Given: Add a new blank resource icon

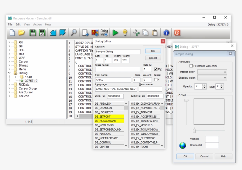Looking at the screenshot, I should (x=85, y=33).
